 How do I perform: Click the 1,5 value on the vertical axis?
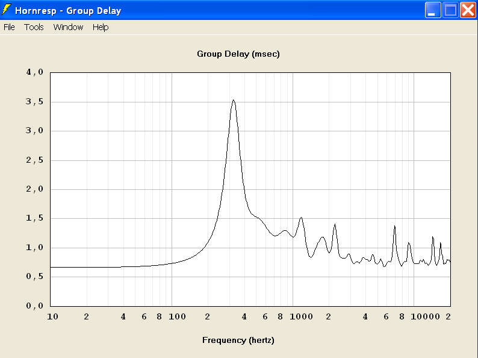35,218
